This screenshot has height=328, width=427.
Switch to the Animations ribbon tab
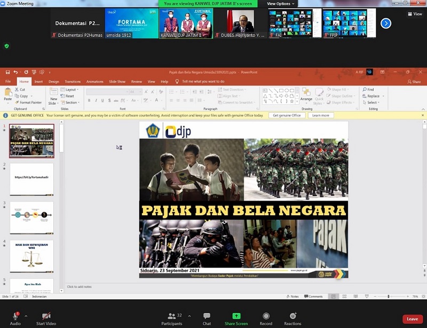coord(94,82)
